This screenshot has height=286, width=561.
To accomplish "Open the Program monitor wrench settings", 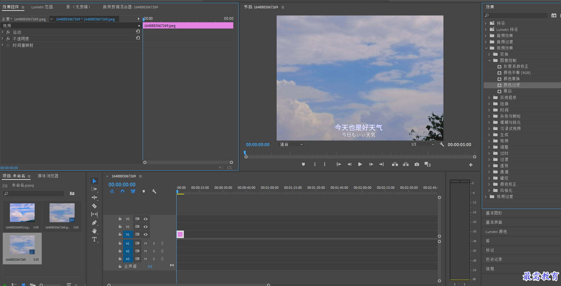I will [x=442, y=144].
